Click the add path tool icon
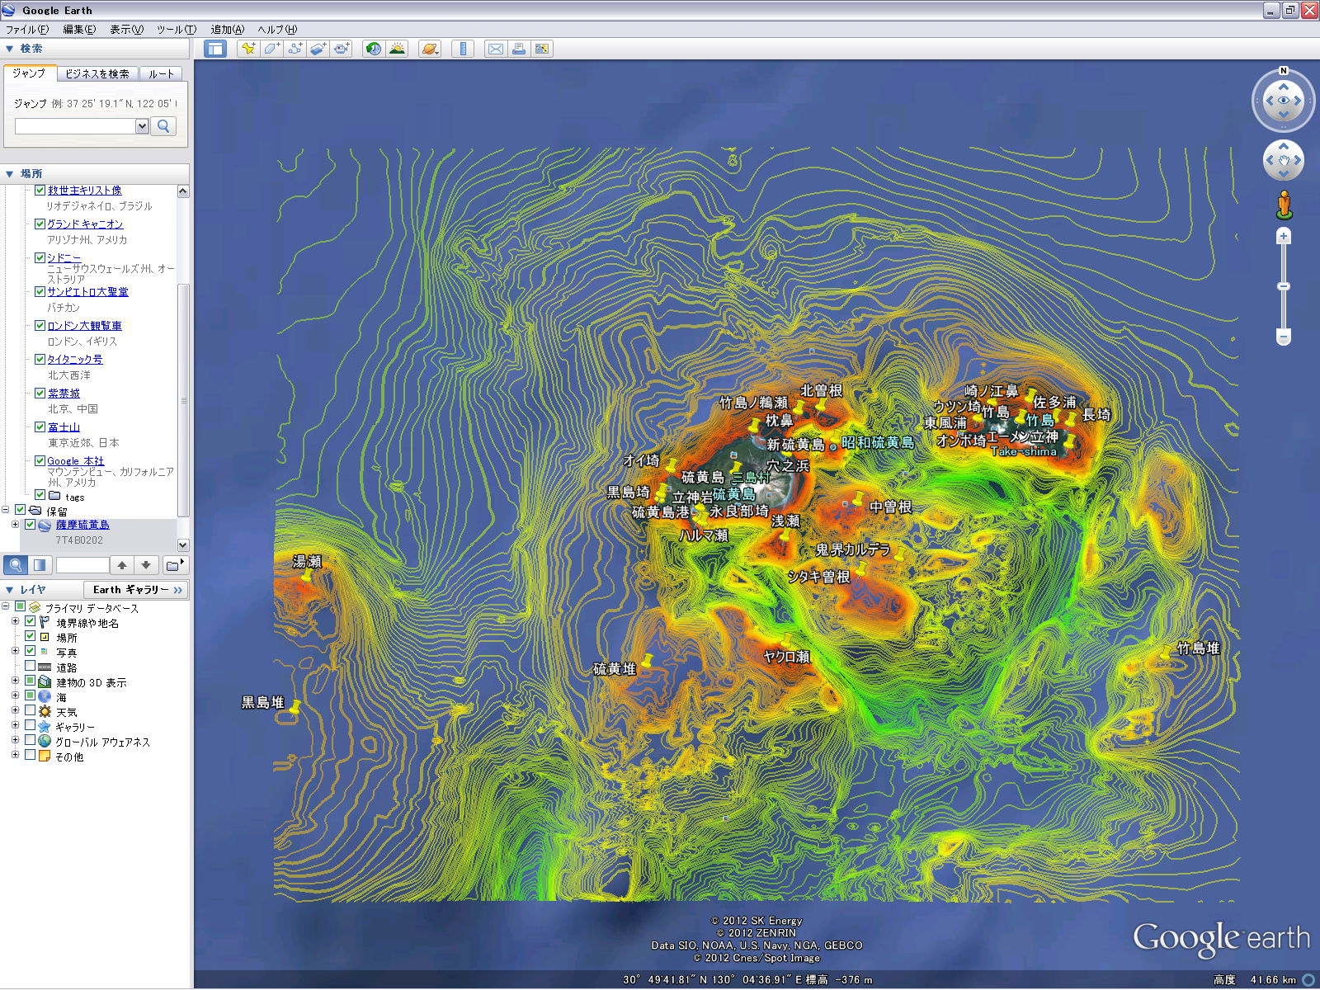 pyautogui.click(x=295, y=49)
